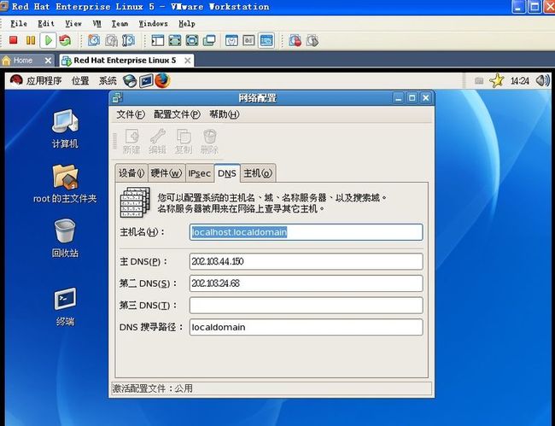
Task: Open the Snapshot Manager icon
Action: 128,40
